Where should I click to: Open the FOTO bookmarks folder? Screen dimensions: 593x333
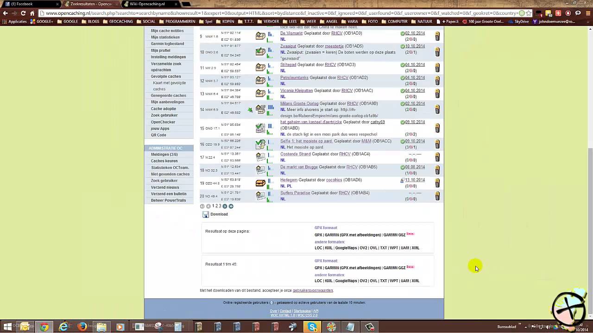coord(369,21)
